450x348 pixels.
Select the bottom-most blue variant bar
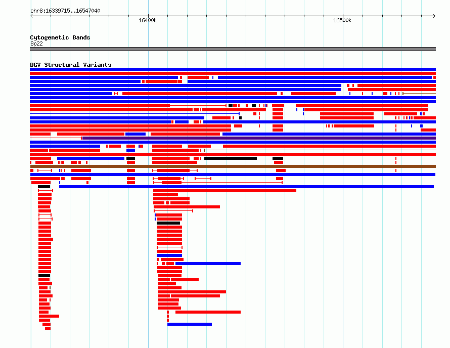(190, 324)
